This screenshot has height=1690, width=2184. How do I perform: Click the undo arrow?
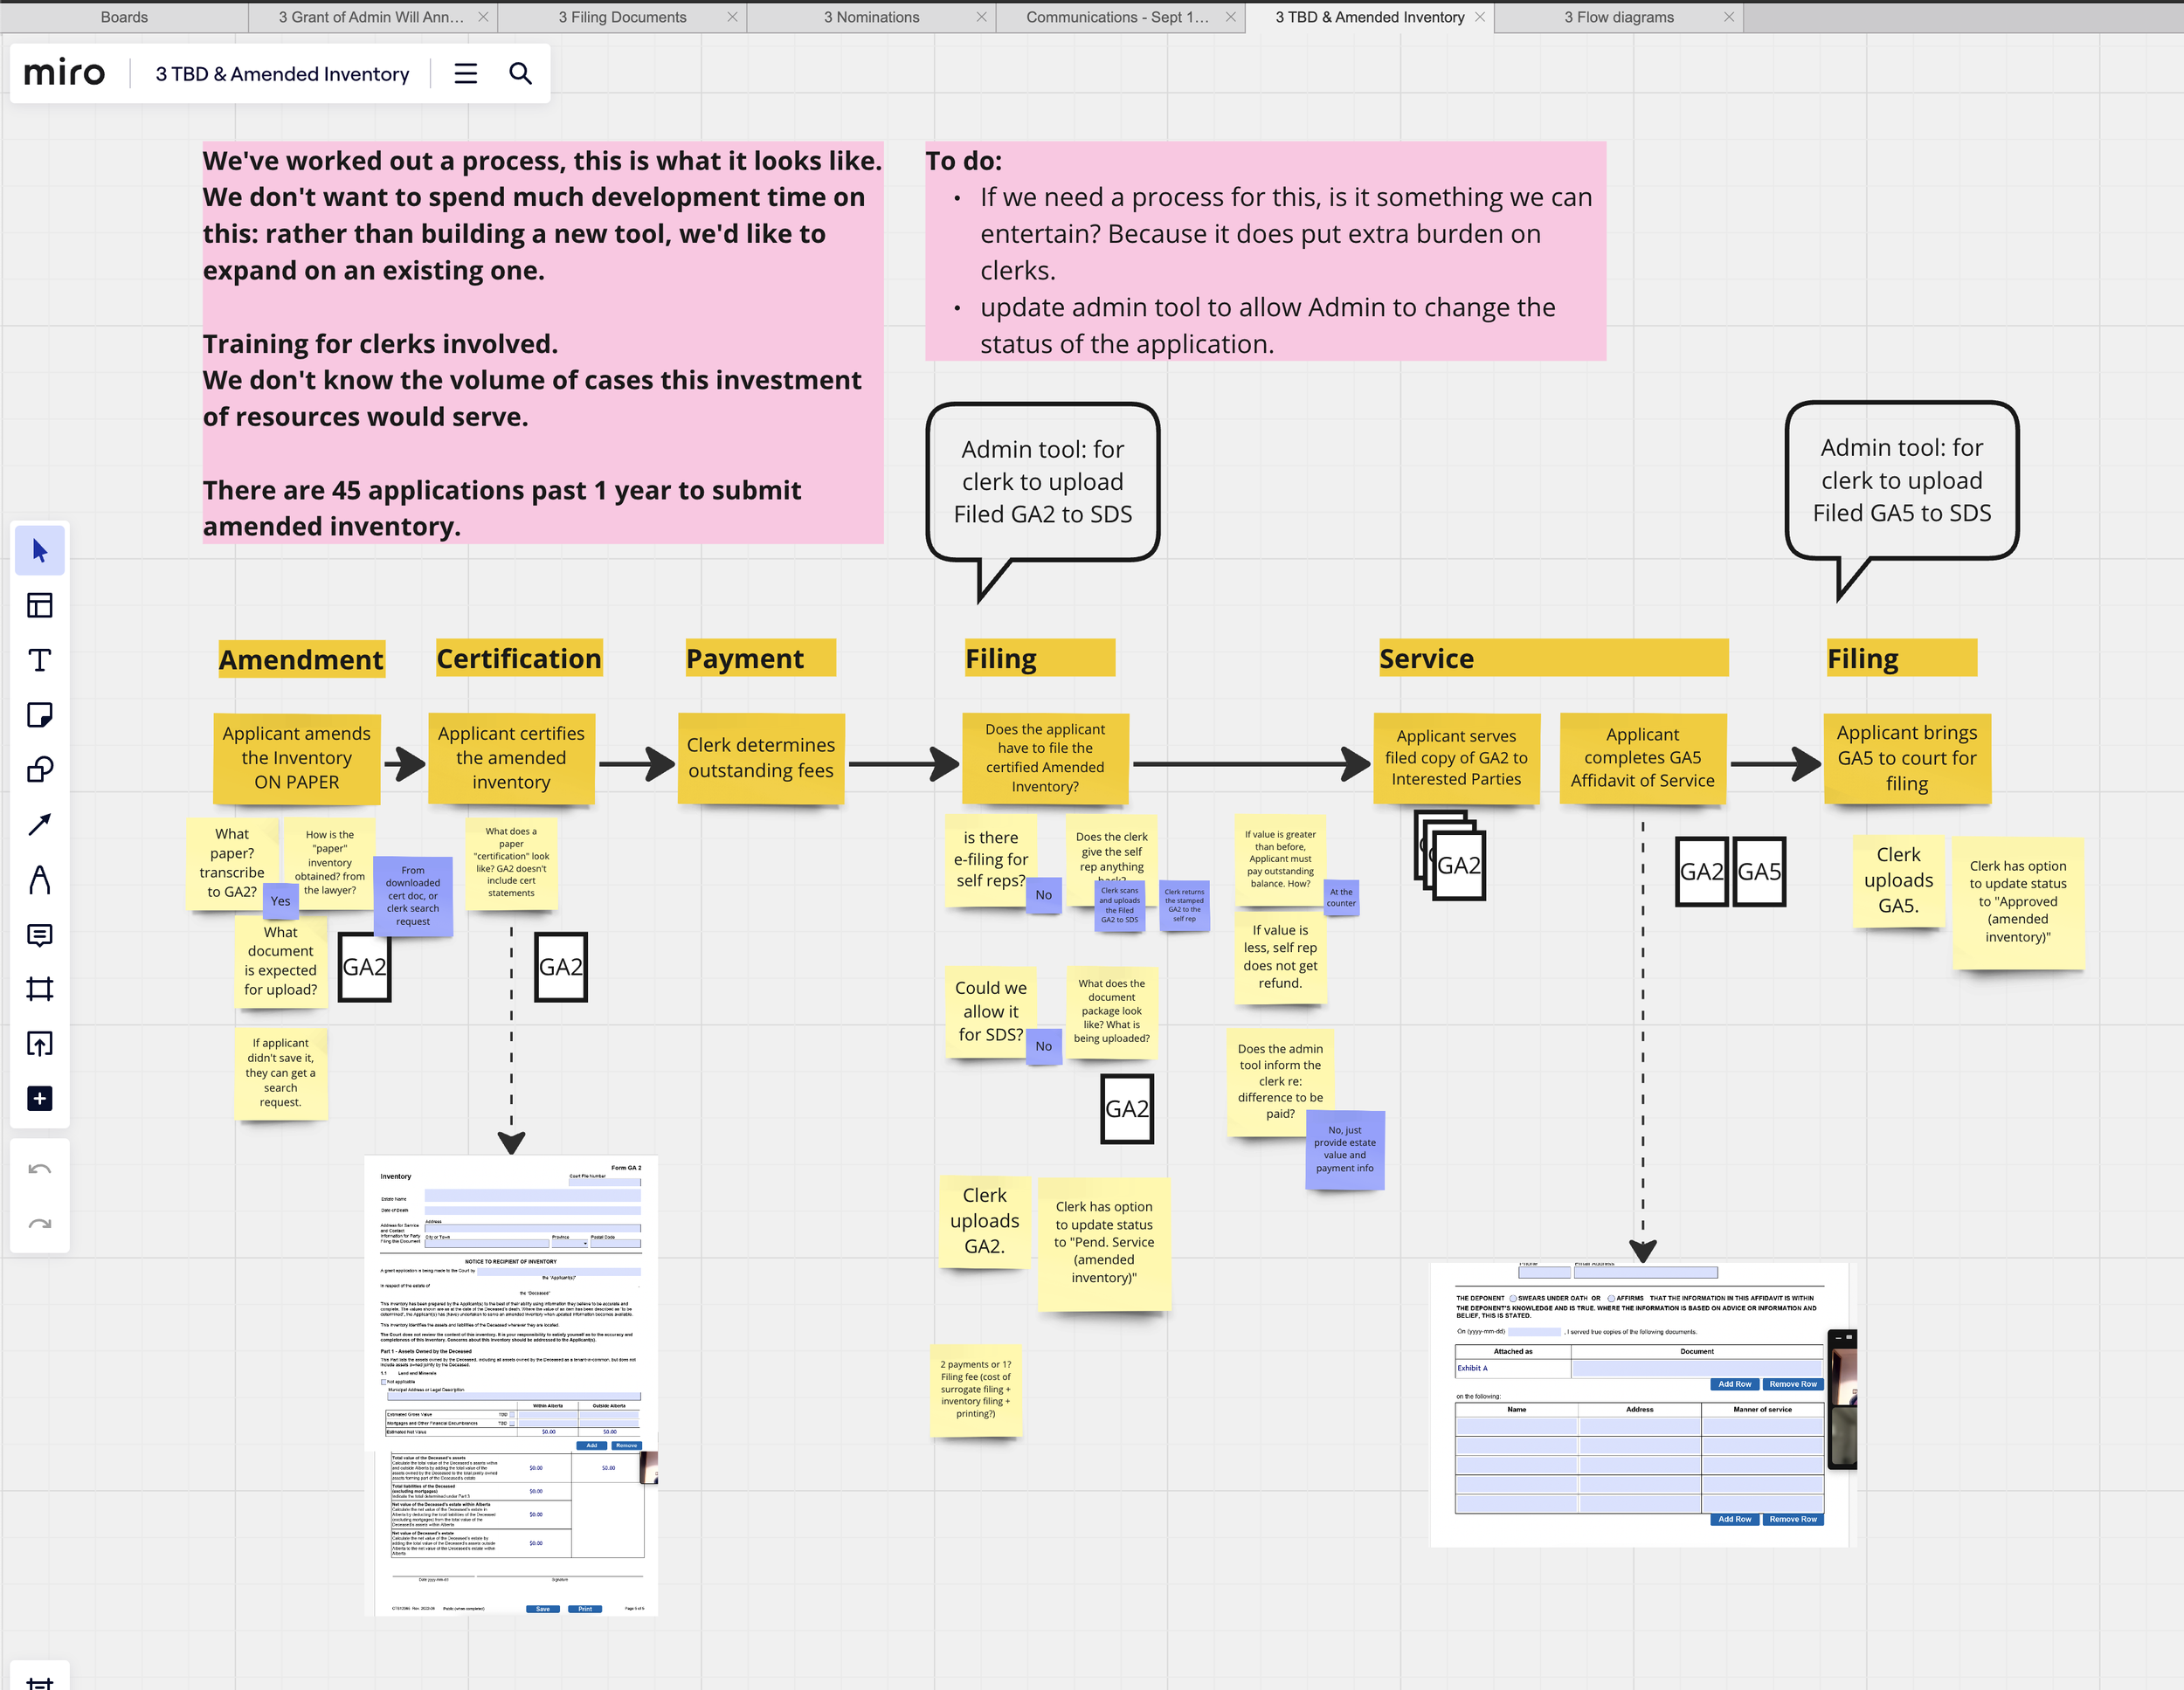(x=40, y=1169)
